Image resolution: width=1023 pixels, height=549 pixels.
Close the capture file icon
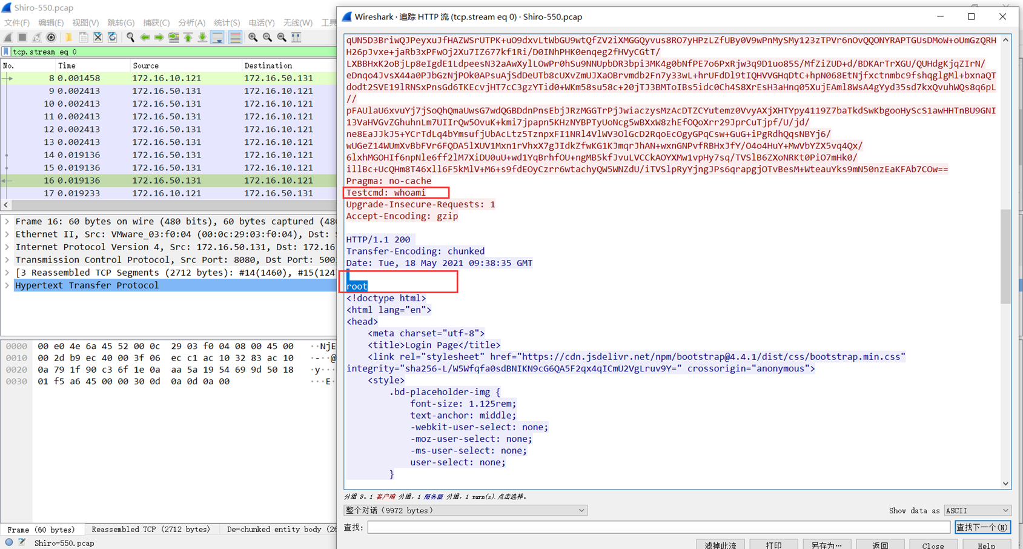click(98, 38)
